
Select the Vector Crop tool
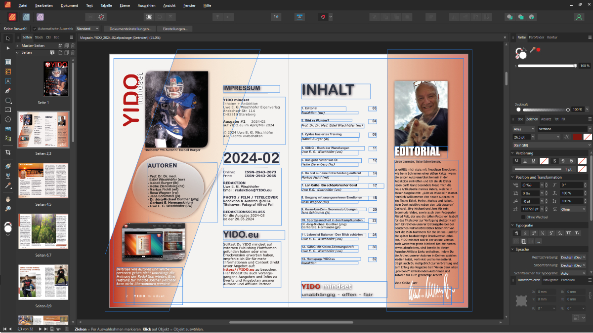tap(8, 152)
